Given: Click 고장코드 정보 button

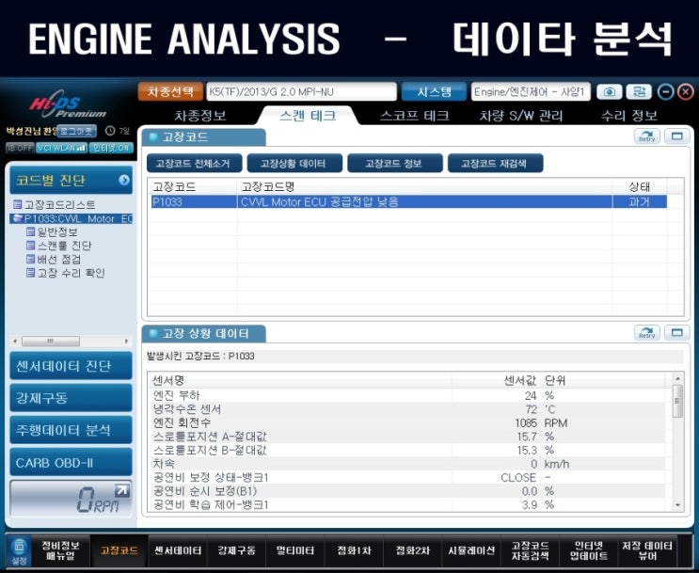Looking at the screenshot, I should tap(394, 163).
